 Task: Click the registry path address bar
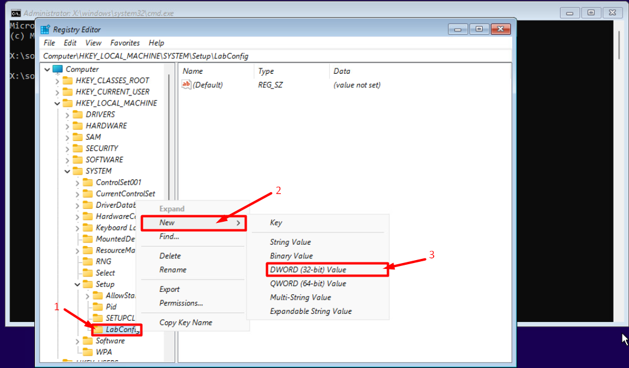(x=276, y=55)
